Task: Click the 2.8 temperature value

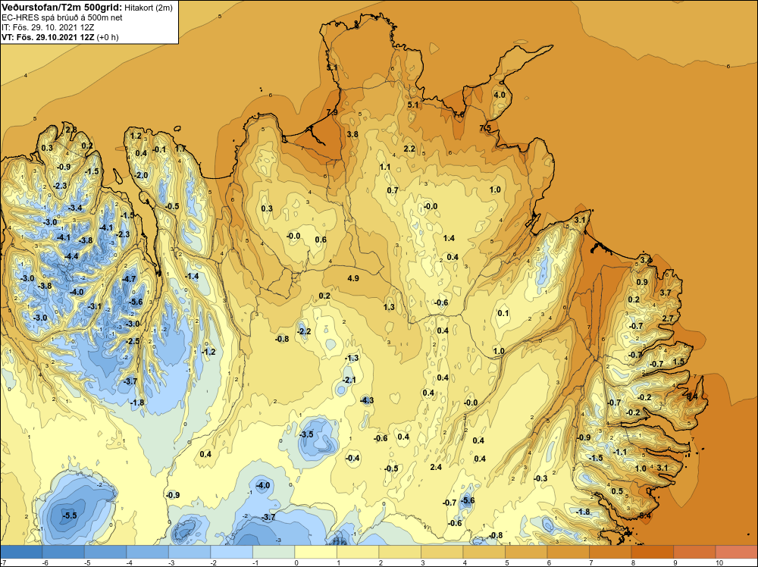Action: pos(71,129)
